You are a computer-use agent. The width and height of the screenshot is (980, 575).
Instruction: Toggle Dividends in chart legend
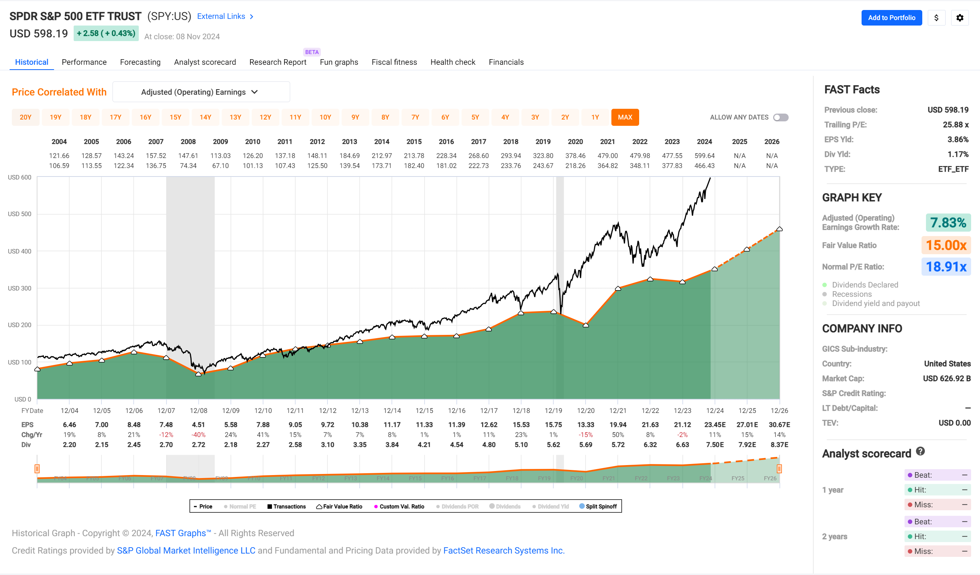[505, 506]
